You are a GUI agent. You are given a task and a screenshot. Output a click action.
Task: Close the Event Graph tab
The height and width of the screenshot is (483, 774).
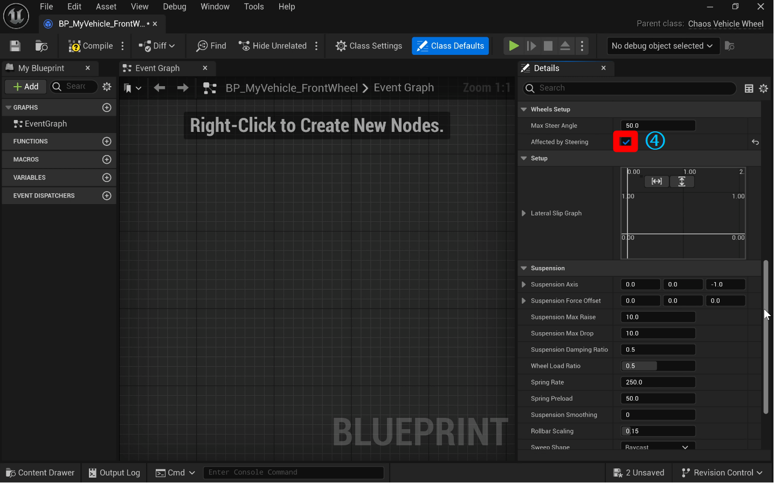(x=205, y=68)
